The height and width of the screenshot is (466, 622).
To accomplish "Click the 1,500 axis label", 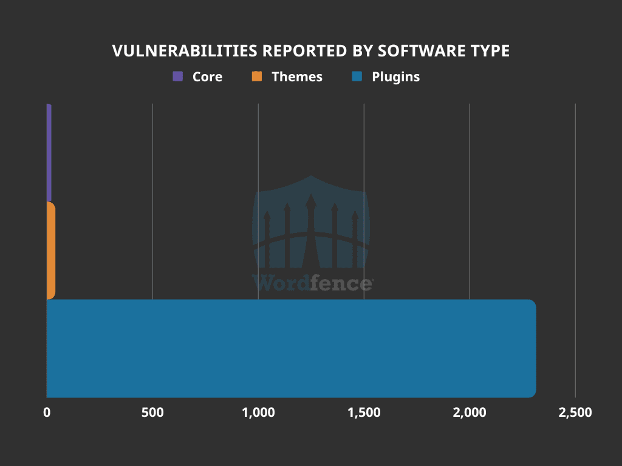I will pyautogui.click(x=364, y=413).
